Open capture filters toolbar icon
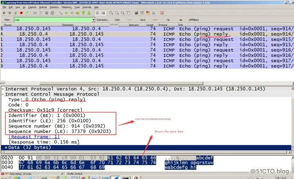Viewport: 294px width, 179px height. tap(136, 13)
